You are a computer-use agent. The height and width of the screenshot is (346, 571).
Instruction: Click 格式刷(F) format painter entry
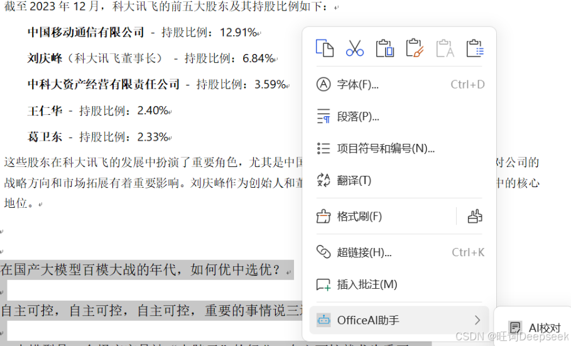(383, 217)
